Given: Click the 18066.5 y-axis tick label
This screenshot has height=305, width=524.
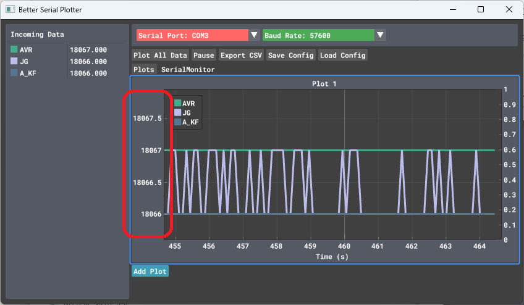Looking at the screenshot, I should [147, 182].
